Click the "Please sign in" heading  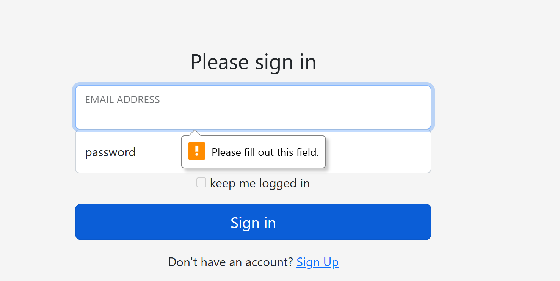(253, 62)
